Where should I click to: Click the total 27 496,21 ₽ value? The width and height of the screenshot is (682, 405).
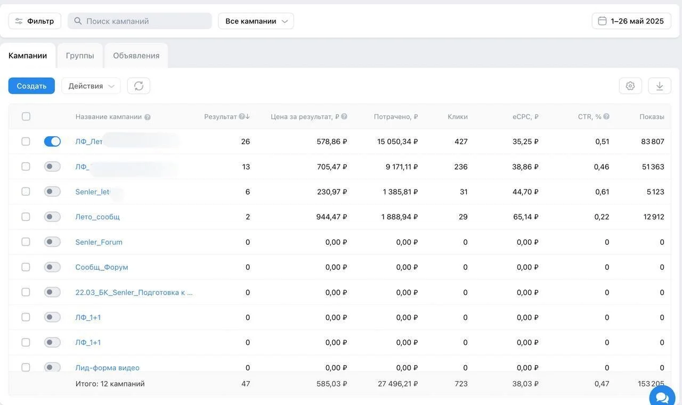[398, 384]
